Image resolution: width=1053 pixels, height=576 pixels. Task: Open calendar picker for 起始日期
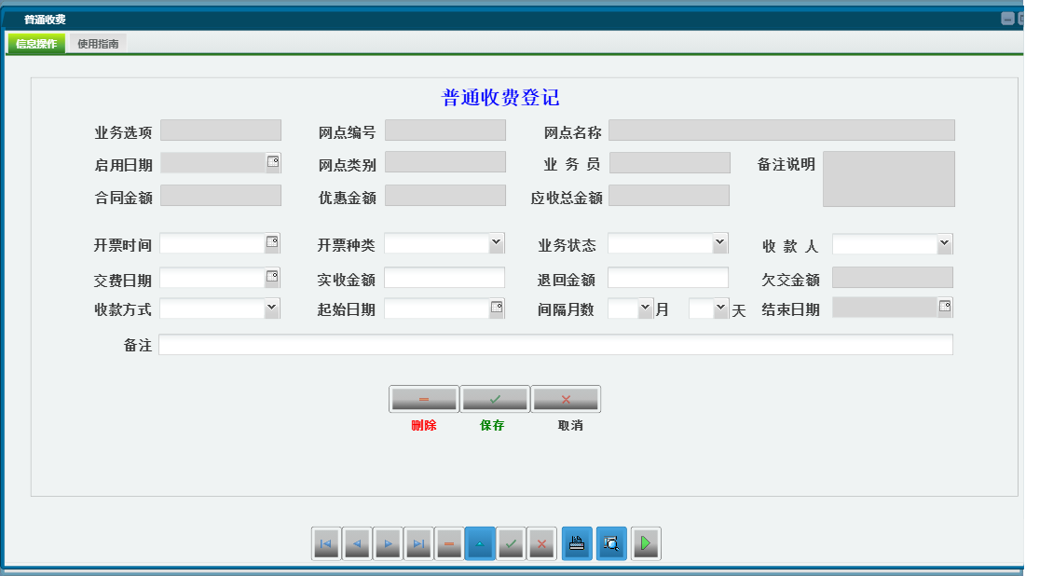pos(497,307)
